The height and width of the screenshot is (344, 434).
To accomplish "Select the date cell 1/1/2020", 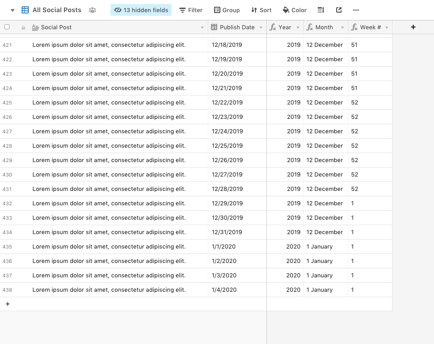I will point(237,247).
